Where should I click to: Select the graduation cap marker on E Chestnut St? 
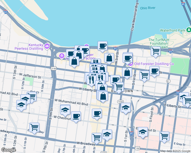[x=143, y=132]
